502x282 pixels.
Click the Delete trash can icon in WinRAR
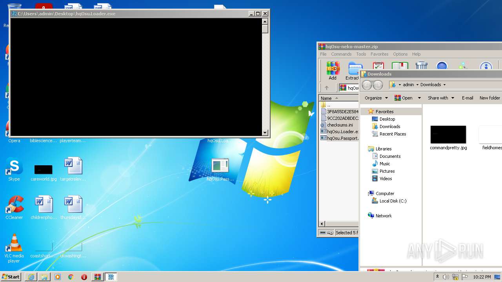(421, 66)
